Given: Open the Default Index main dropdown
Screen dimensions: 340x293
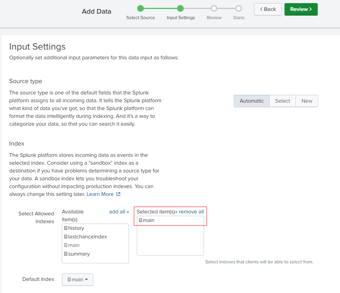Looking at the screenshot, I should coord(77,280).
